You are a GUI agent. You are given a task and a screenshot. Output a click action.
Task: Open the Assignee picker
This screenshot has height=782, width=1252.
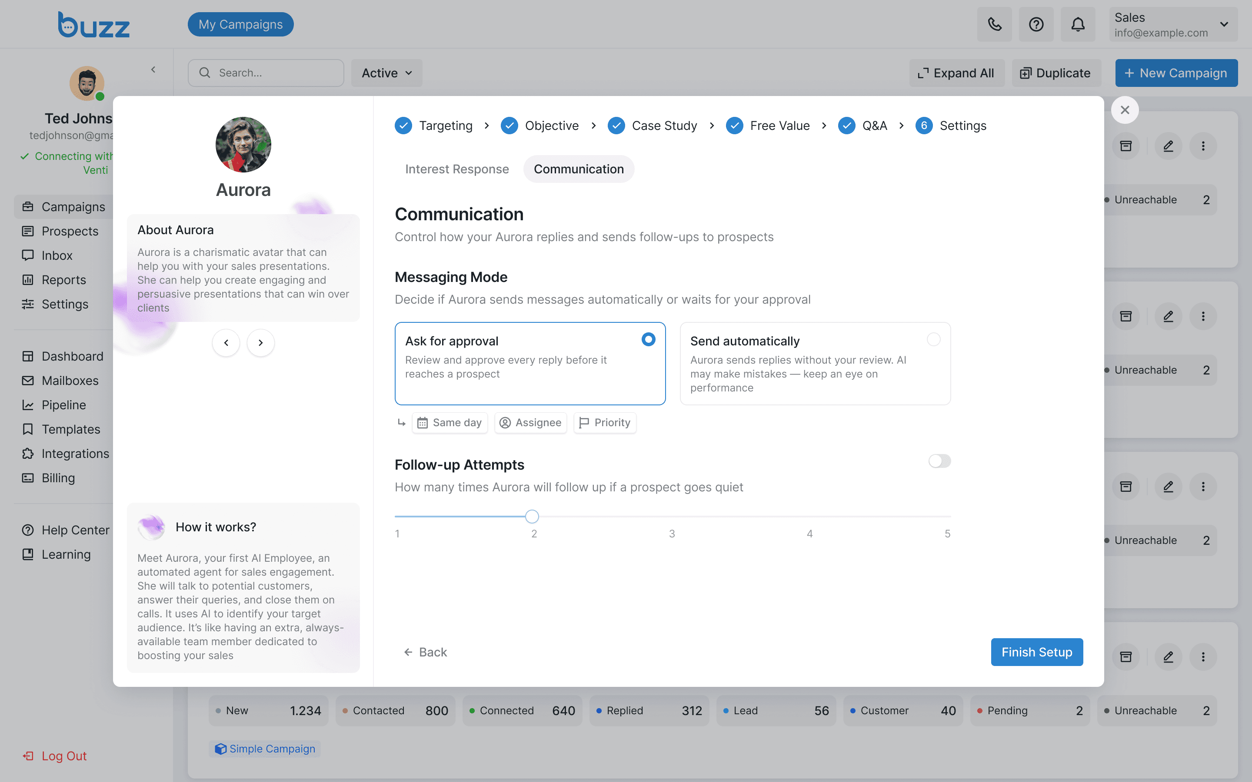(x=530, y=423)
